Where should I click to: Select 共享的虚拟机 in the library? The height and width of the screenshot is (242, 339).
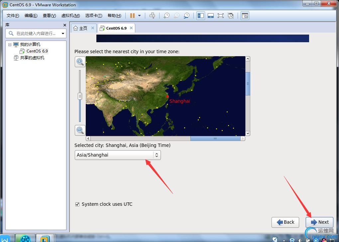pyautogui.click(x=32, y=58)
